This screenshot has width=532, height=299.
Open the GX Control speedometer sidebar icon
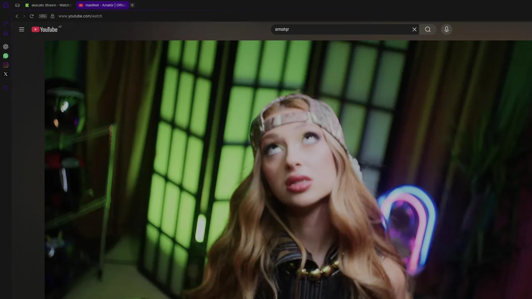[6, 24]
